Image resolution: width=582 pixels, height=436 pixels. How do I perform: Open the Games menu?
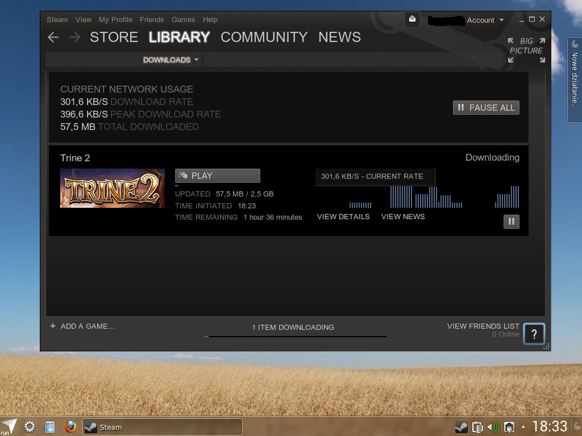pos(184,20)
